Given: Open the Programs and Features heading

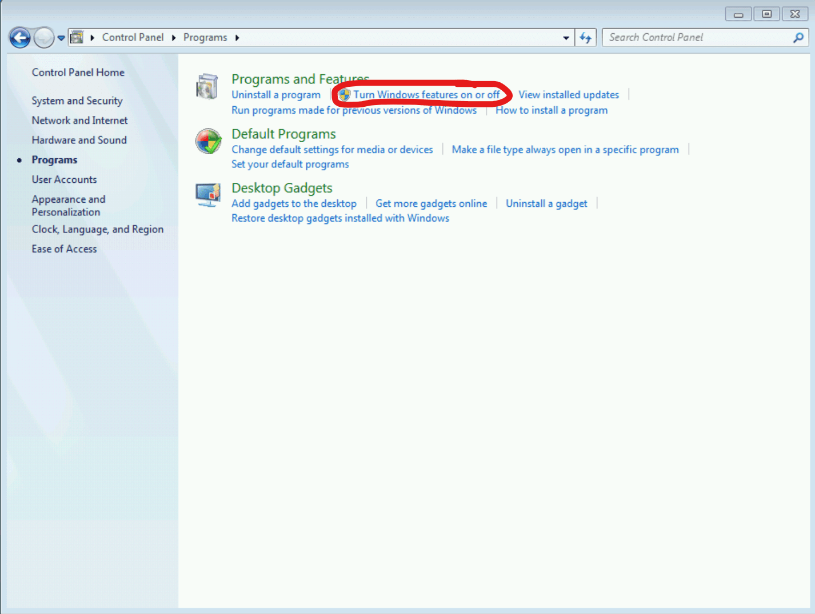Looking at the screenshot, I should 300,79.
